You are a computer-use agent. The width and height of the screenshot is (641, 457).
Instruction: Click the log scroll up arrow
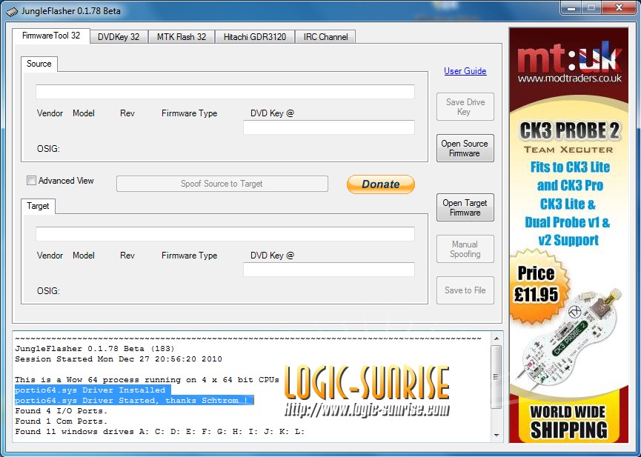496,338
